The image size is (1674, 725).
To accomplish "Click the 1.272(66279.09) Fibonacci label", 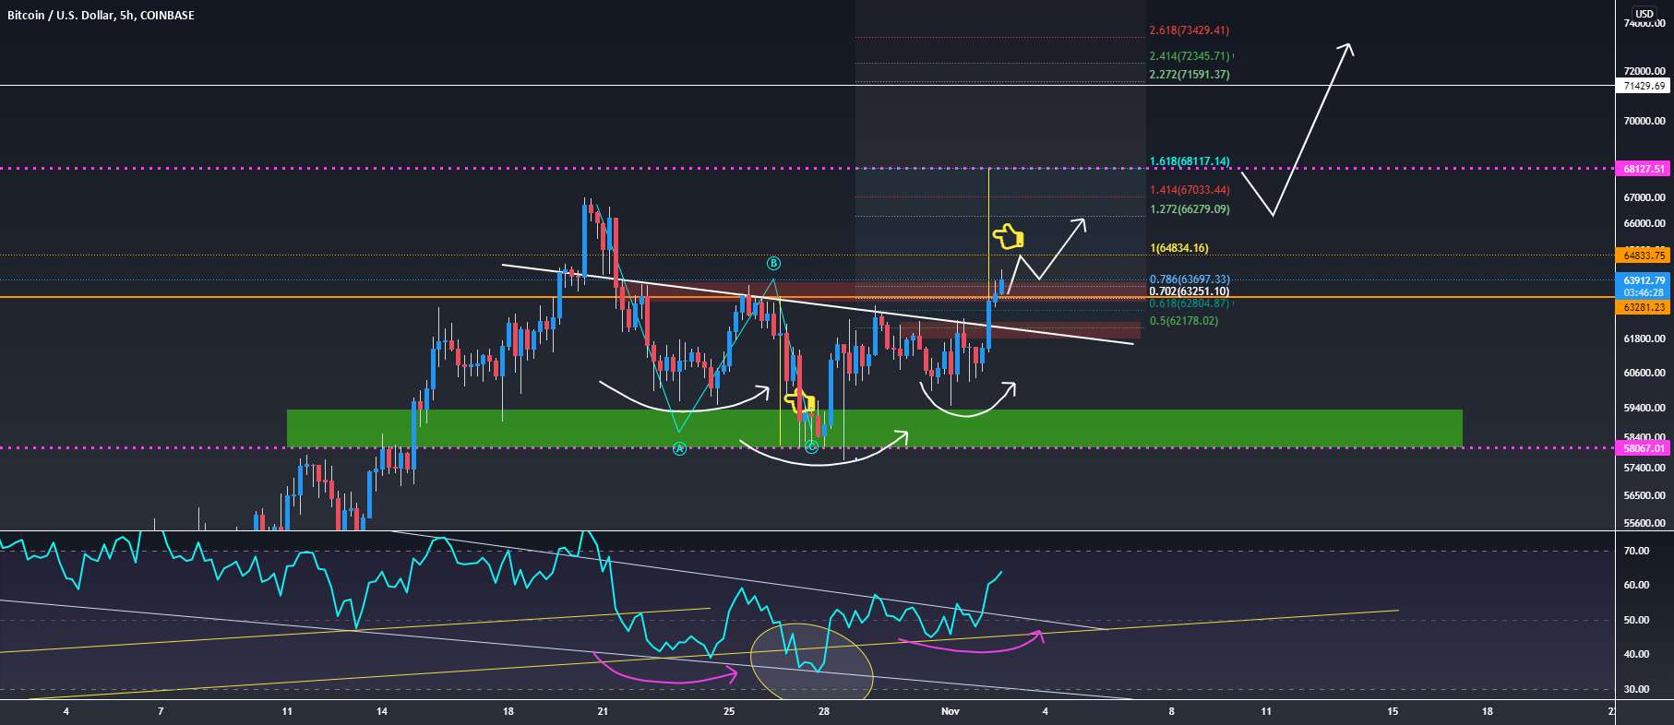I will tap(1189, 209).
